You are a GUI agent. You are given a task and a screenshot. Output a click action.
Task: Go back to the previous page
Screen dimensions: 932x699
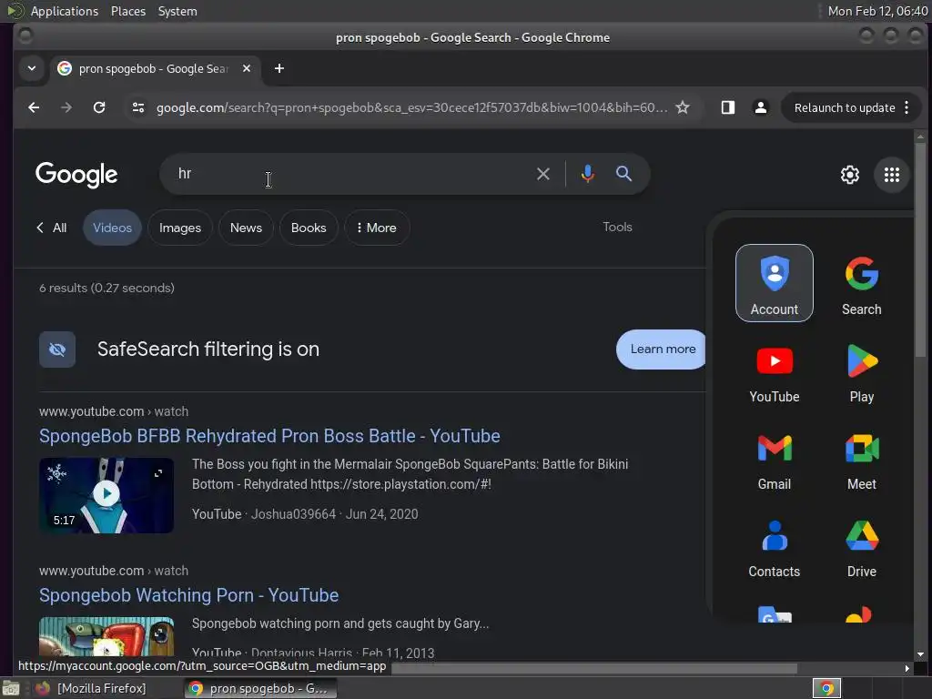[34, 107]
